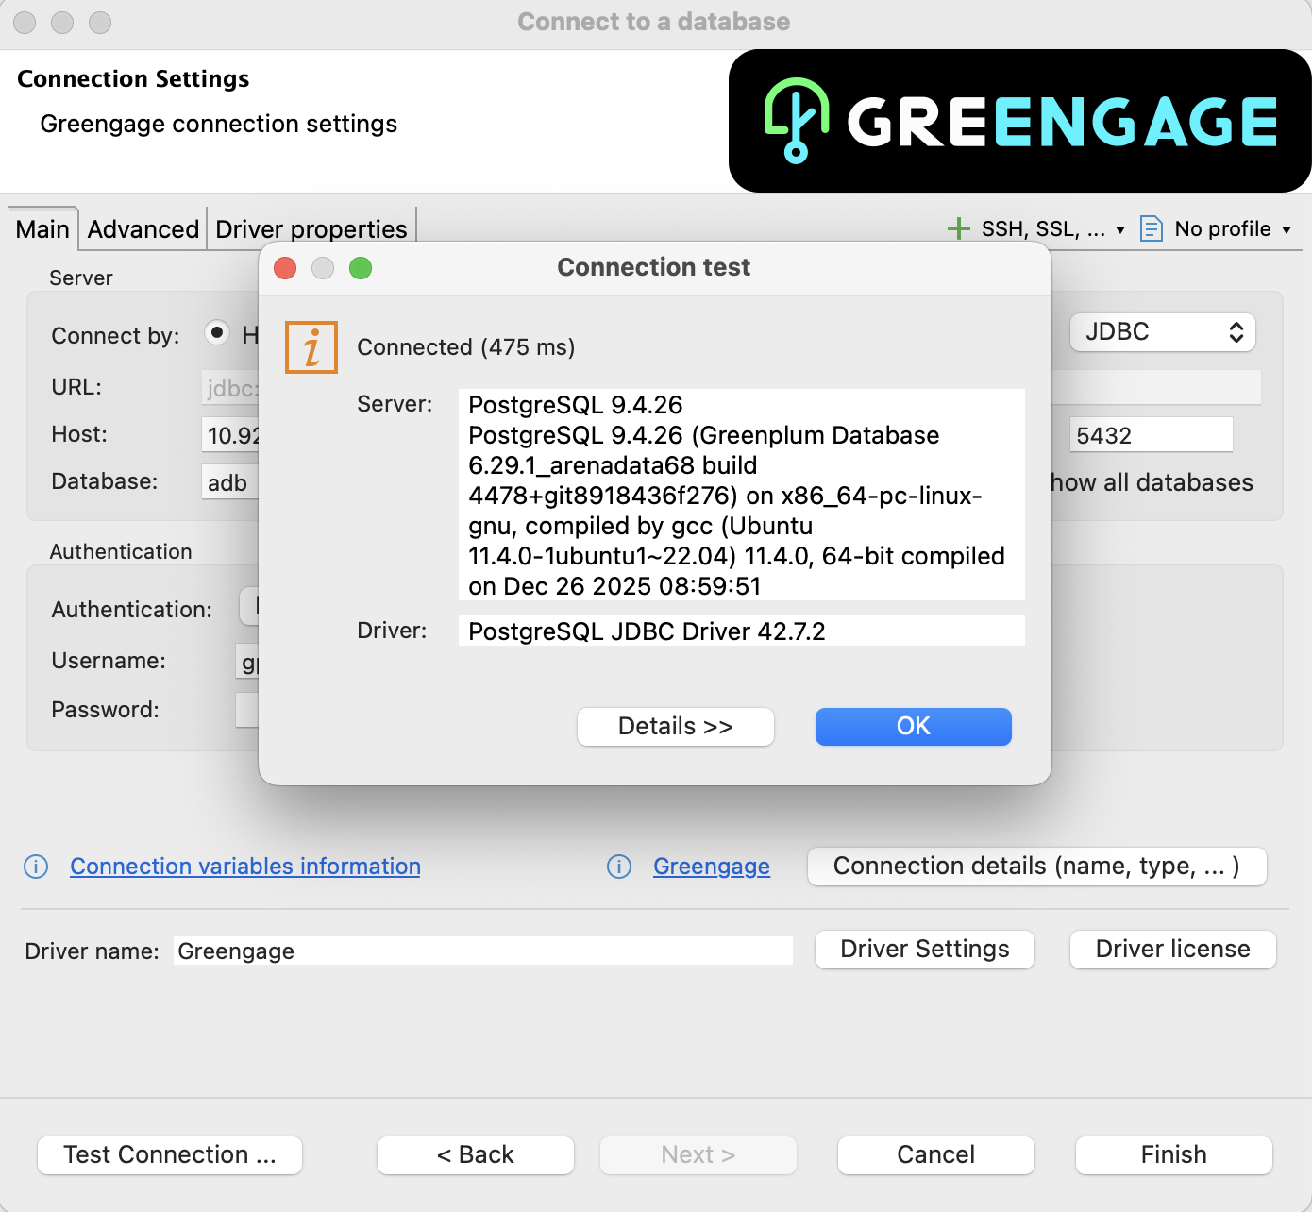Close the Connection test dialog with red button
The width and height of the screenshot is (1312, 1212).
pyautogui.click(x=285, y=268)
